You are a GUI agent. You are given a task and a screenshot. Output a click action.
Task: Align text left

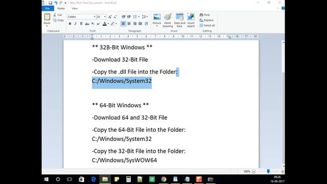(x=123, y=24)
